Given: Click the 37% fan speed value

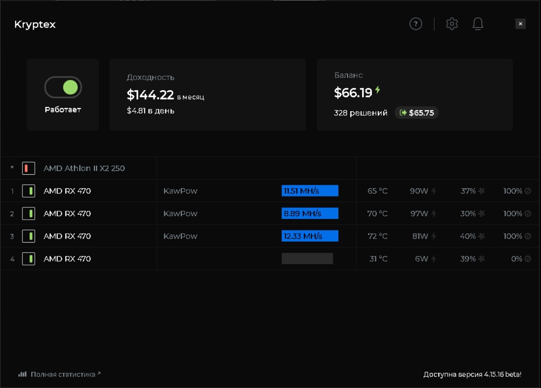Looking at the screenshot, I should pyautogui.click(x=468, y=191).
